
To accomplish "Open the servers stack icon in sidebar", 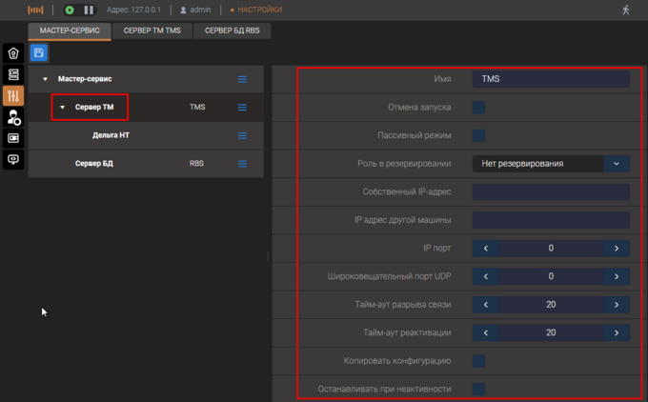I will click(x=13, y=74).
